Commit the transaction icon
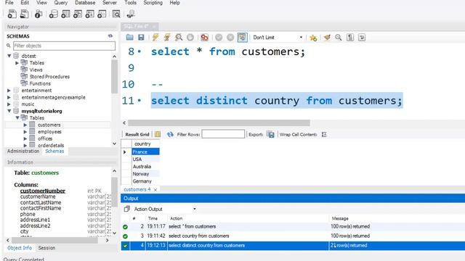 pos(219,37)
